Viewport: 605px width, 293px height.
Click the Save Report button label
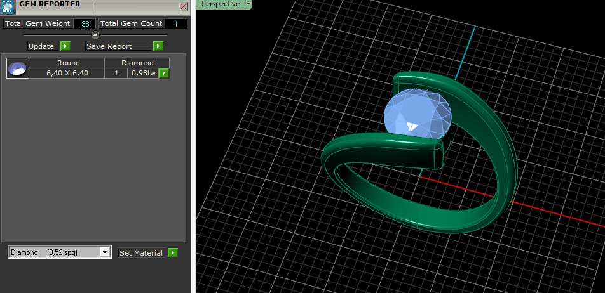118,46
